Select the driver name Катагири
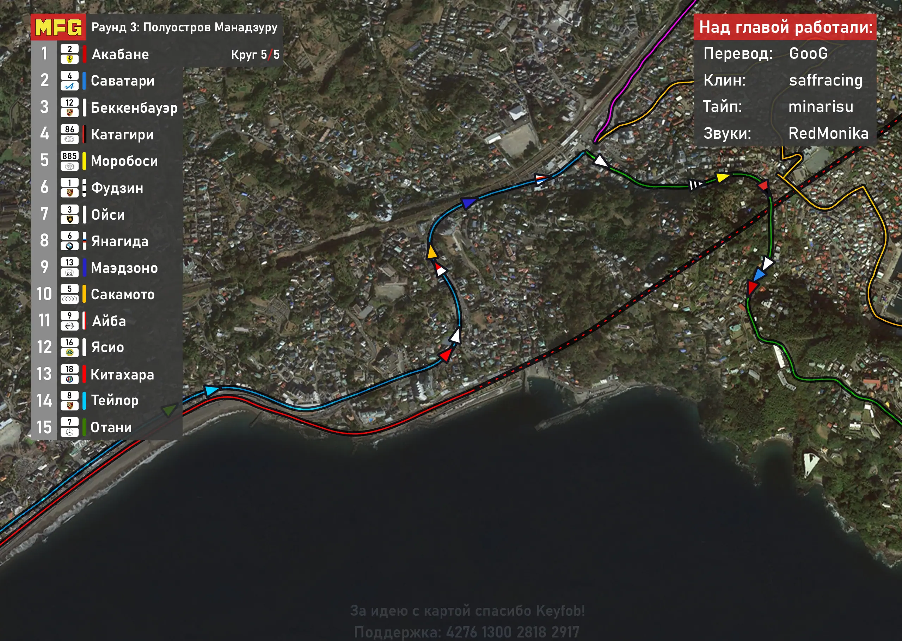This screenshot has height=641, width=902. [x=122, y=134]
